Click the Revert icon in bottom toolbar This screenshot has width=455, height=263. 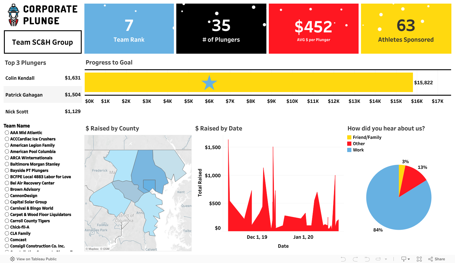click(x=367, y=259)
